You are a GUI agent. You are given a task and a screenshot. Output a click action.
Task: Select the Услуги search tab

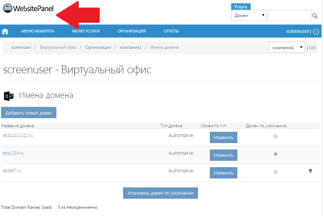pos(241,7)
